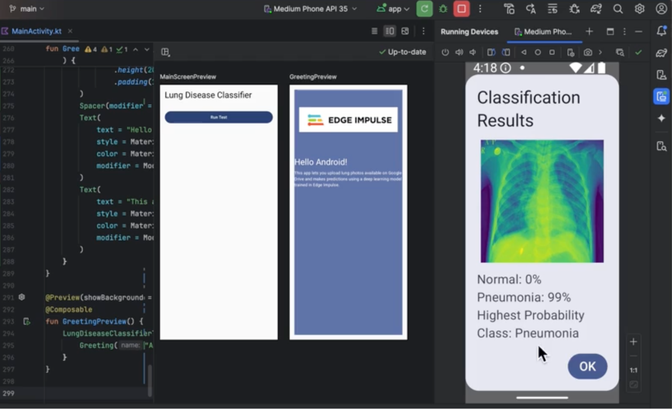Open the Medium Phone API 35 device dropdown

(310, 9)
